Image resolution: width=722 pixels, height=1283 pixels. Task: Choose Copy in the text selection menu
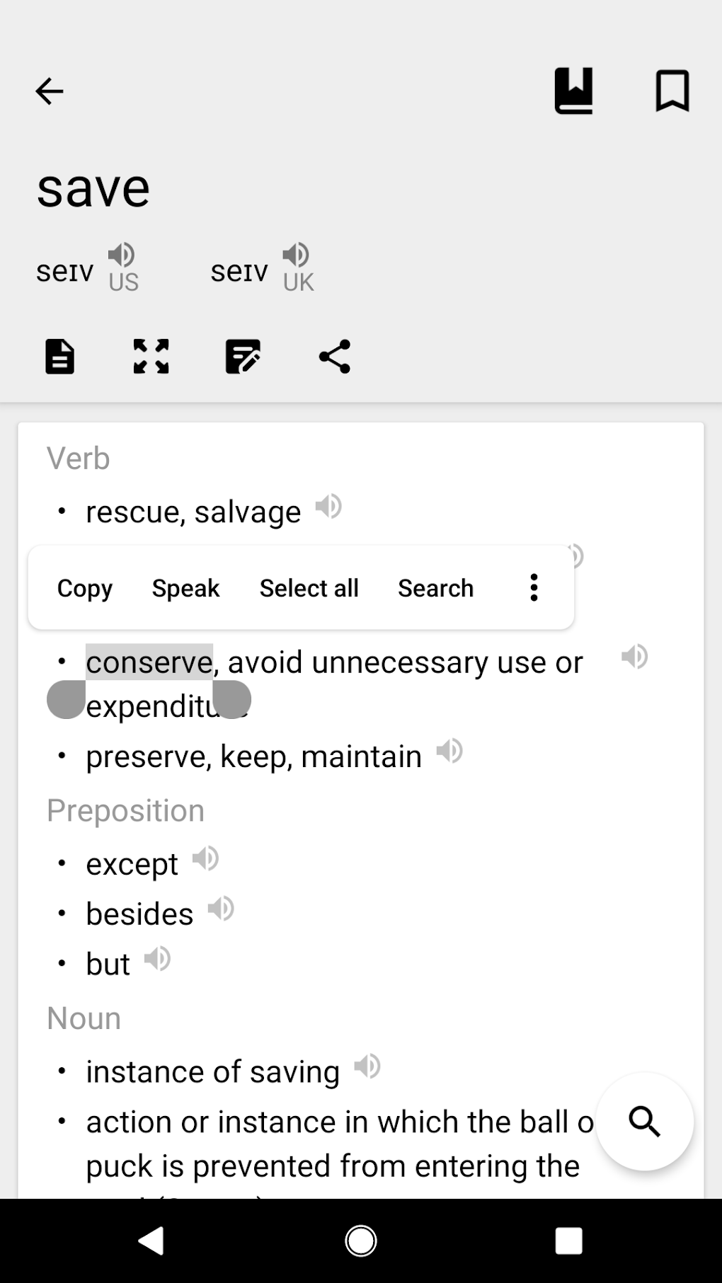(x=85, y=588)
